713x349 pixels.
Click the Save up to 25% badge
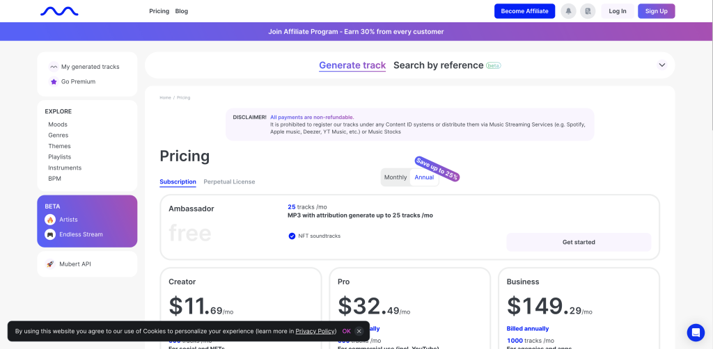pyautogui.click(x=437, y=169)
